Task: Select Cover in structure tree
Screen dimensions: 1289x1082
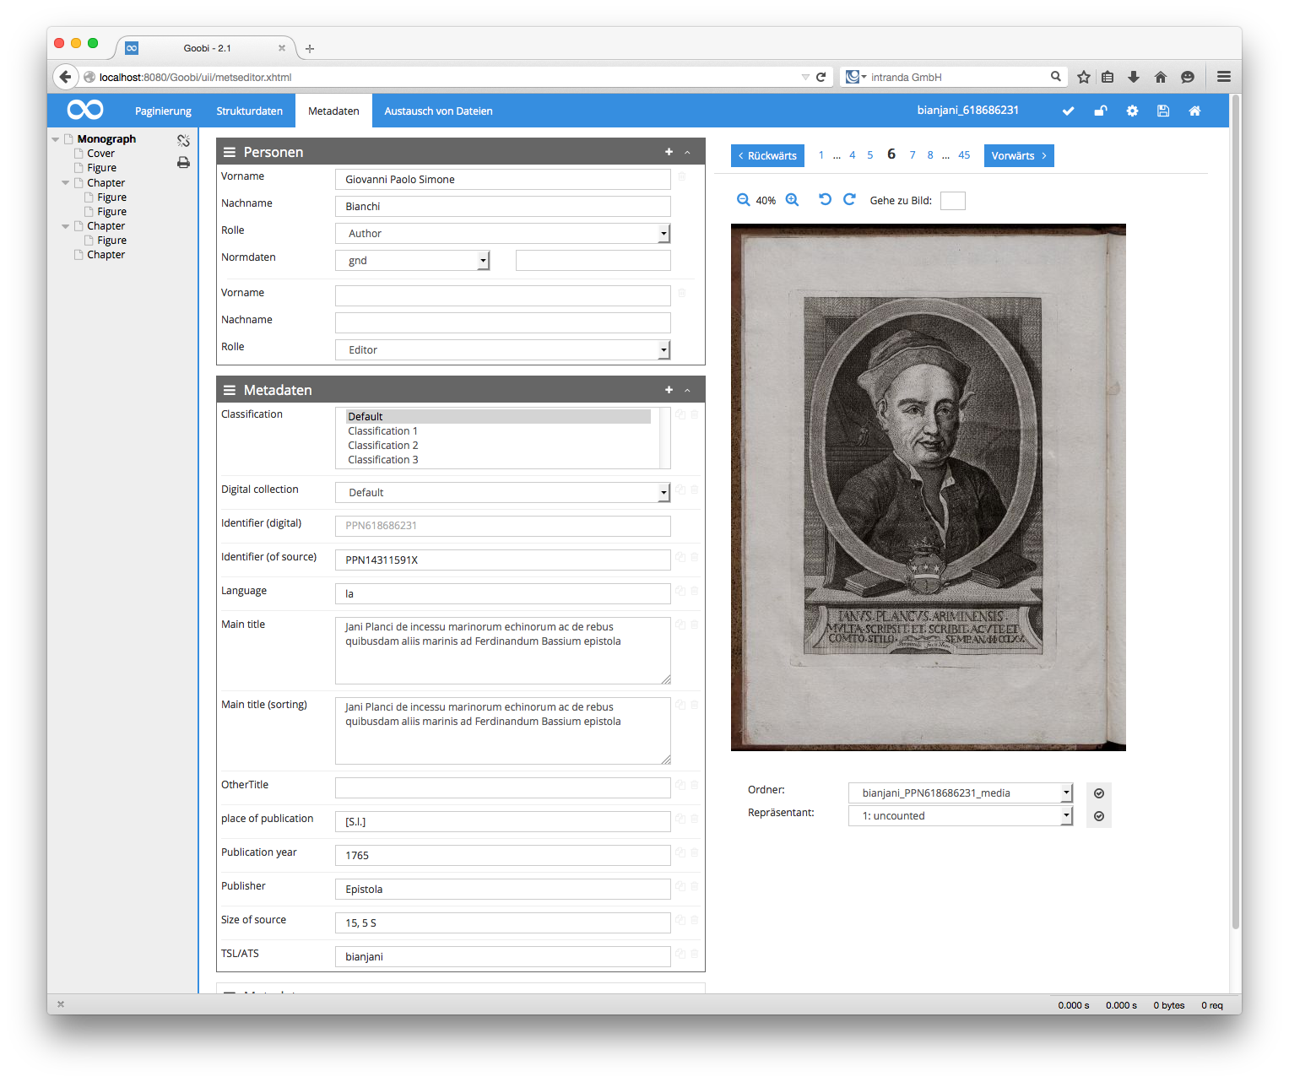Action: (100, 154)
